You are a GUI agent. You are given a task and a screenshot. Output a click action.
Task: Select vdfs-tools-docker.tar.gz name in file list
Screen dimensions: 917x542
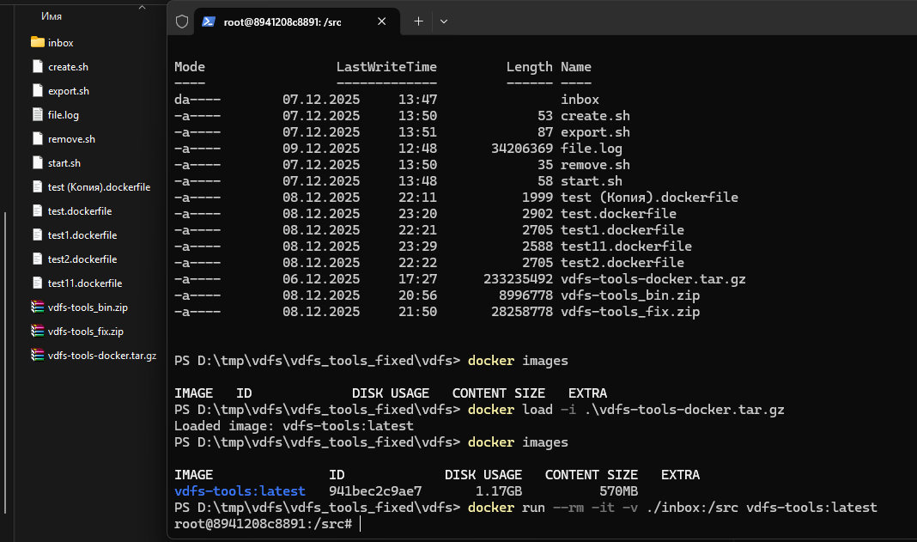click(x=102, y=355)
